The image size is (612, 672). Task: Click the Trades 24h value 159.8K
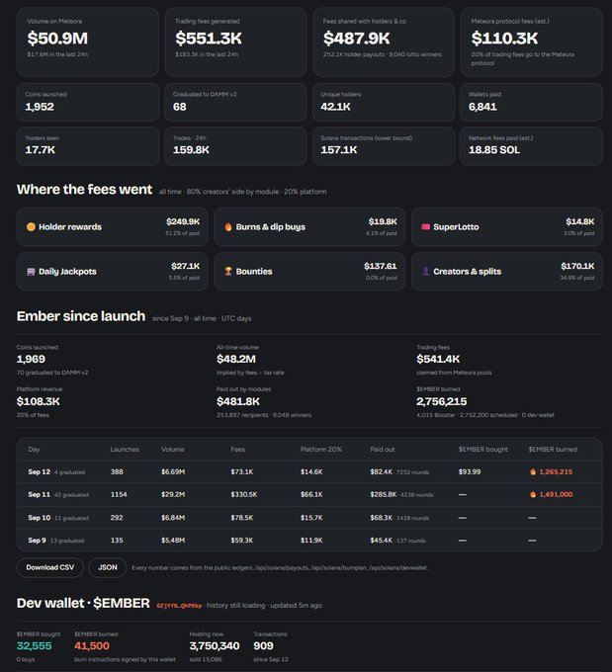click(191, 150)
